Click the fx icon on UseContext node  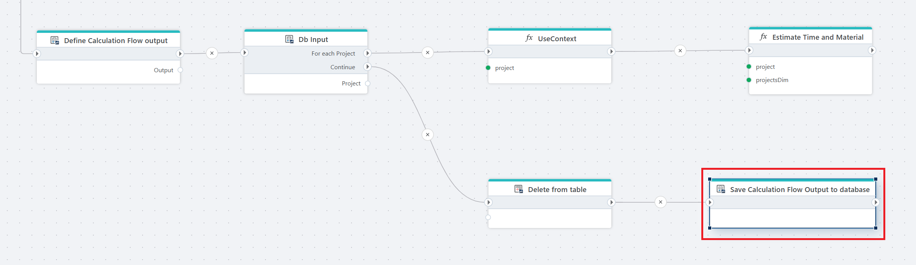[529, 38]
